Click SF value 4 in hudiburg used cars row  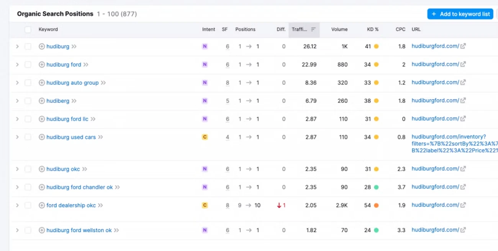[228, 137]
